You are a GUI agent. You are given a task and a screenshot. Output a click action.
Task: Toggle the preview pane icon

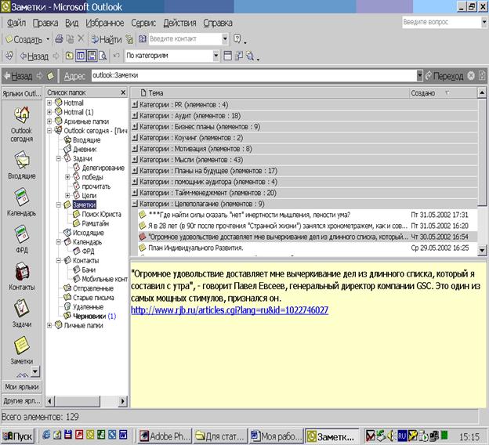(x=92, y=56)
